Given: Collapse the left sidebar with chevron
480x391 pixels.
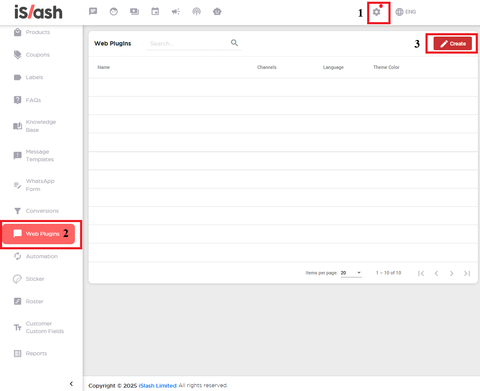Looking at the screenshot, I should pos(71,384).
